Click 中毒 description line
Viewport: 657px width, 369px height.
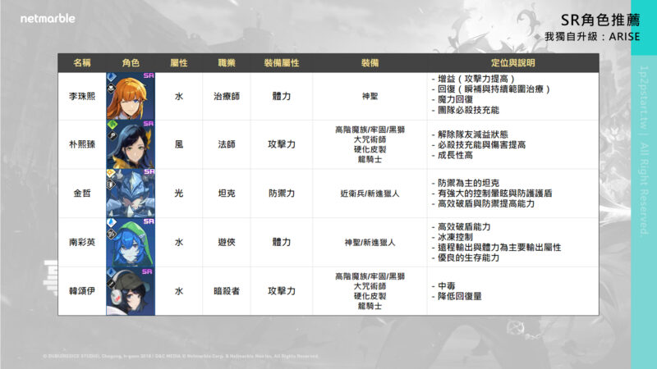tap(443, 286)
